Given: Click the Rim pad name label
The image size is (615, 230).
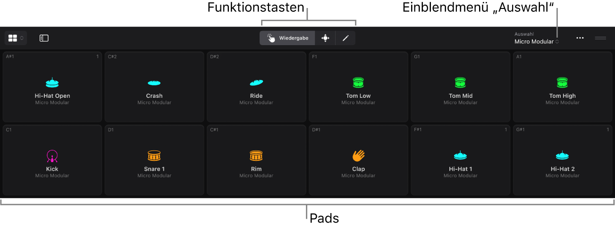Looking at the screenshot, I should (256, 169).
